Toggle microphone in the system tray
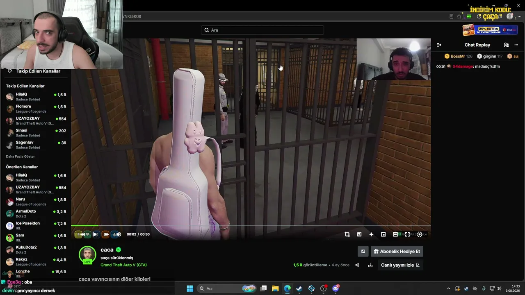Screen dimensions: 525x295 (x=484, y=288)
